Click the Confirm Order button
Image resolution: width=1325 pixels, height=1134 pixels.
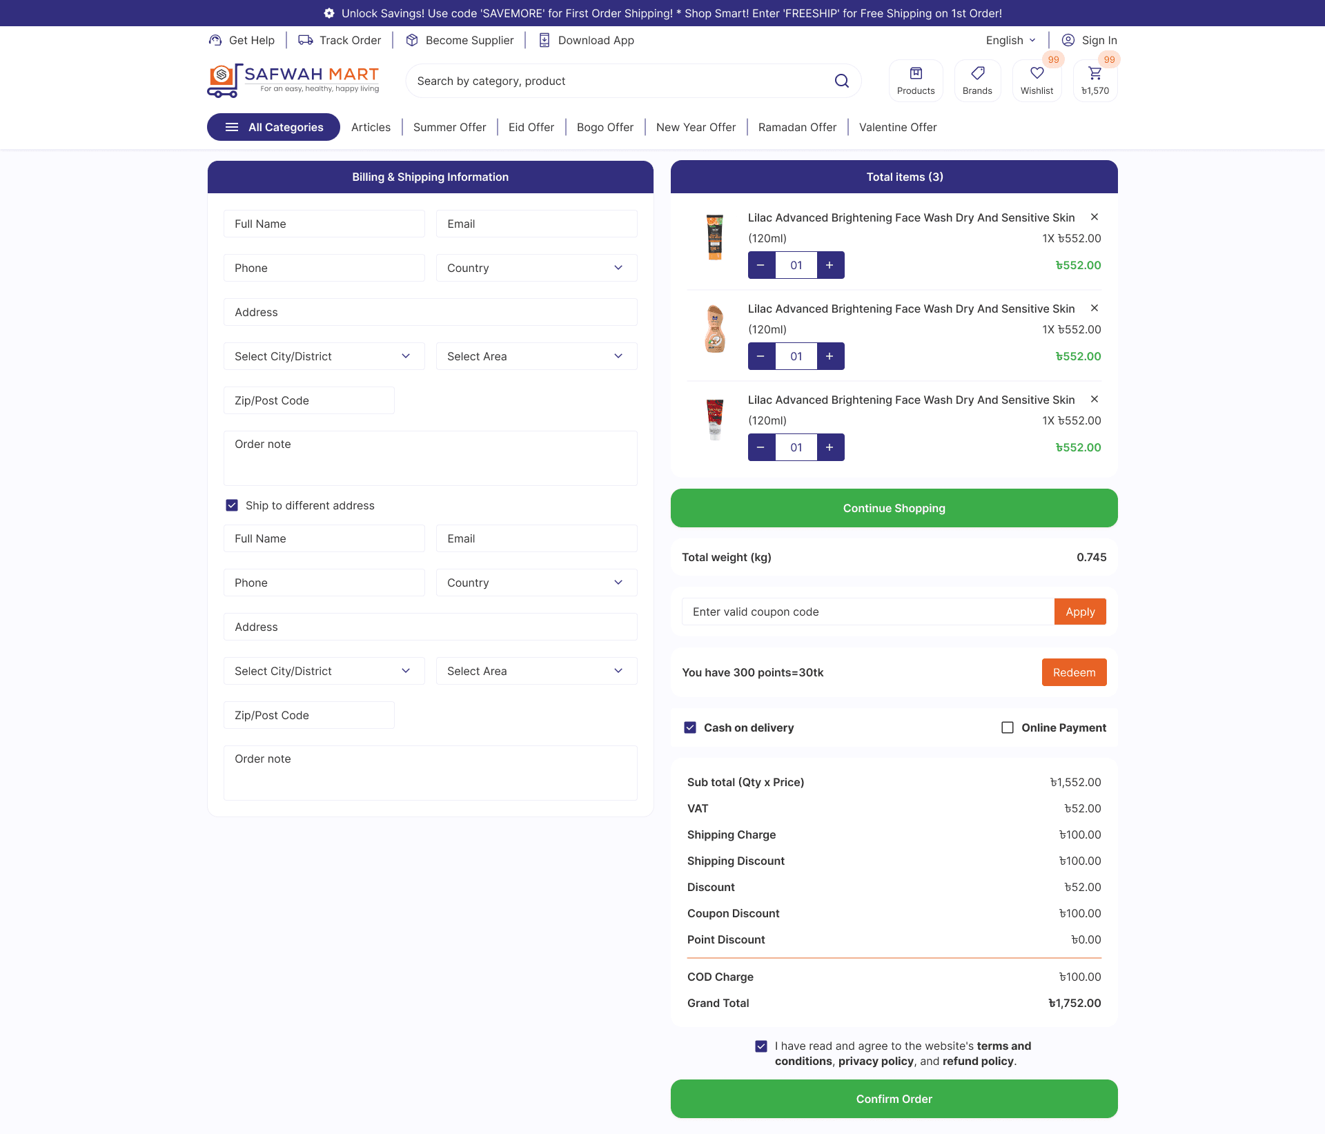pyautogui.click(x=894, y=1099)
